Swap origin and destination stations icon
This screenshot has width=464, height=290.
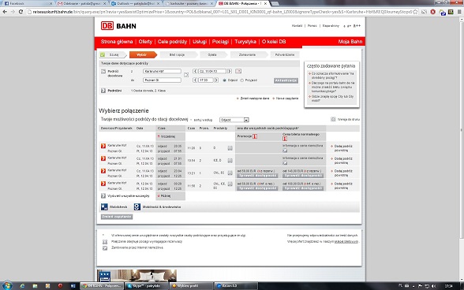tap(186, 75)
